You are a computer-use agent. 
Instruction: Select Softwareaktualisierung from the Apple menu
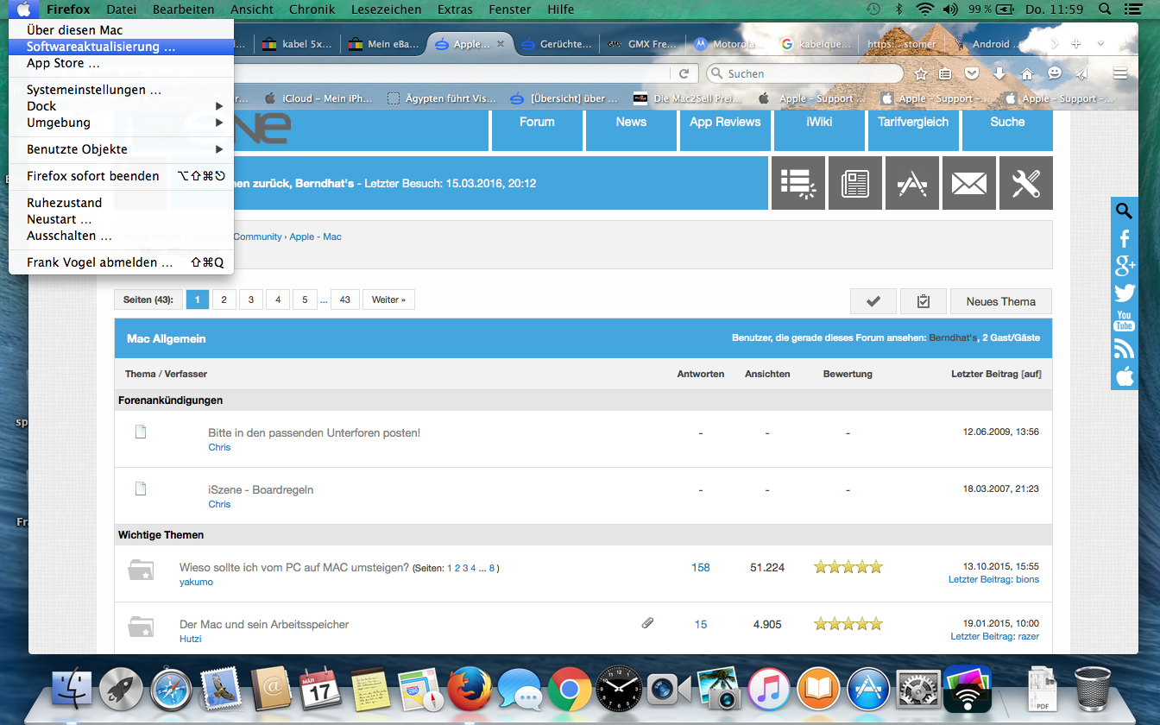pos(101,47)
